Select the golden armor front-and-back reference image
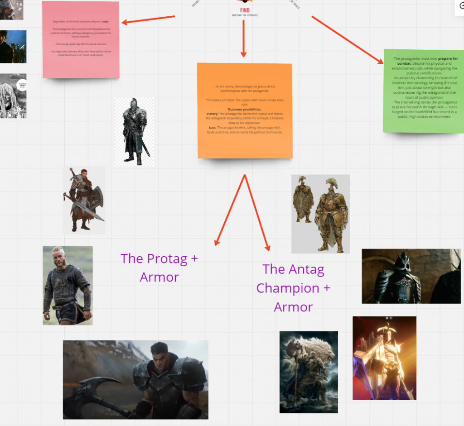The image size is (464, 426). coord(320,214)
